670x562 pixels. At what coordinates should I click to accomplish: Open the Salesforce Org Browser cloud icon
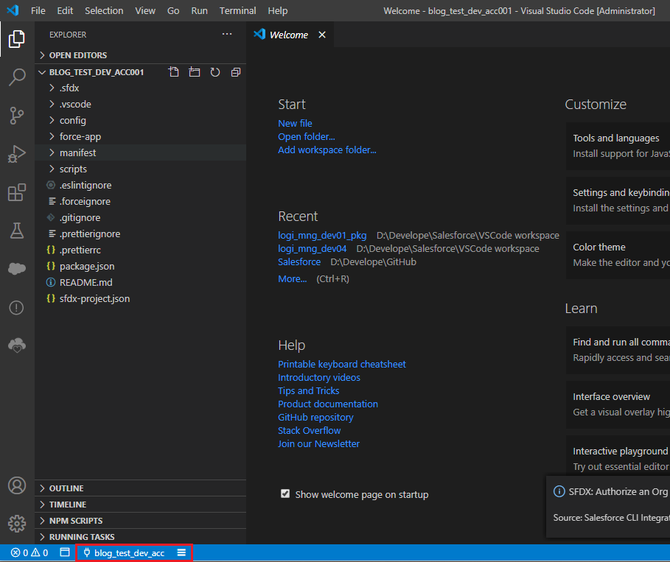pyautogui.click(x=17, y=269)
